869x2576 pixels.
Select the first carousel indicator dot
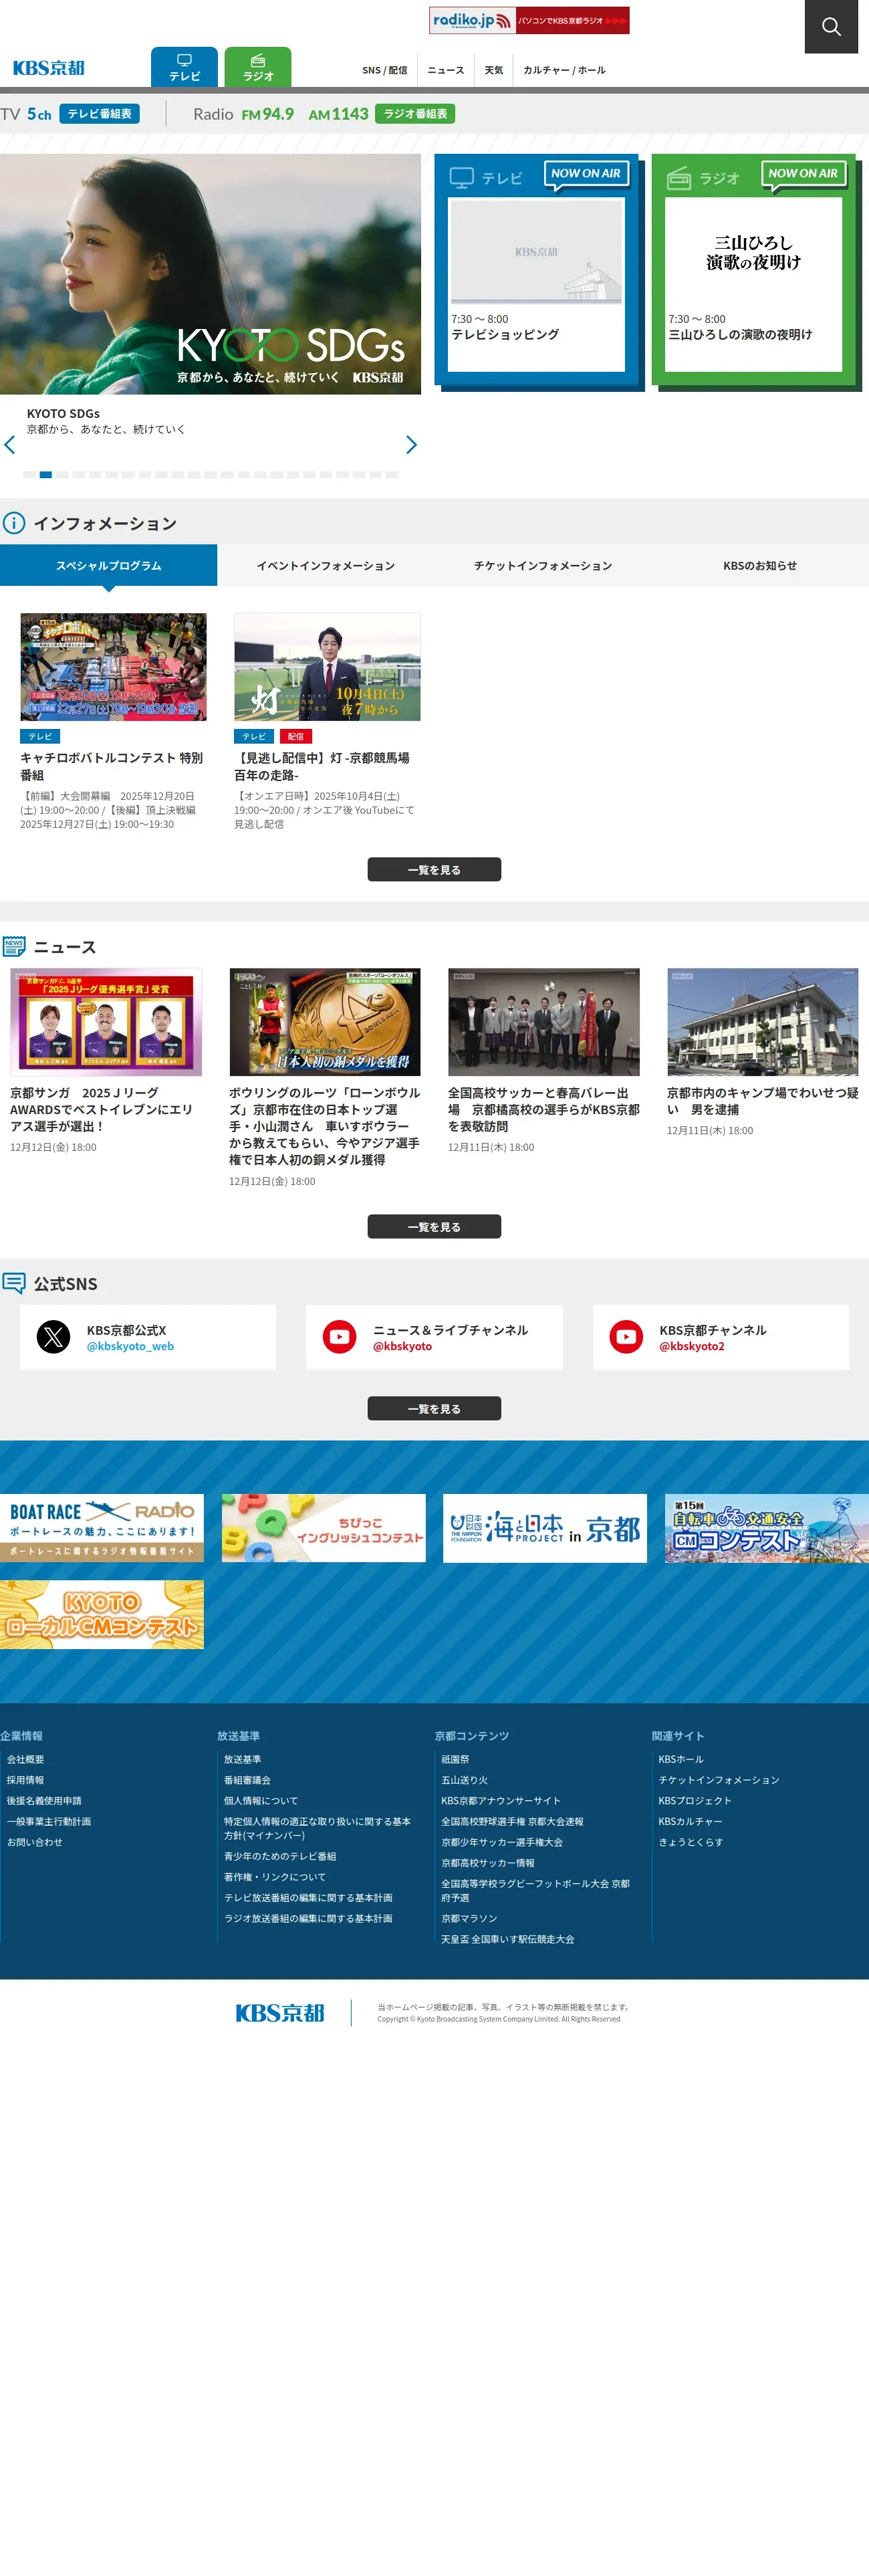point(29,475)
